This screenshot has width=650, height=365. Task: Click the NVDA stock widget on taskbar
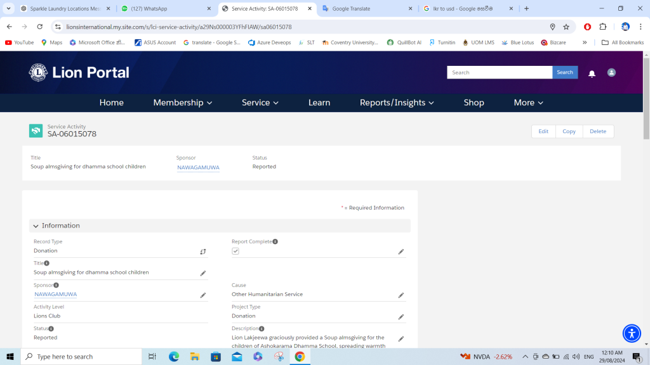tap(486, 356)
